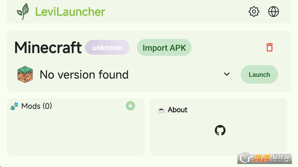
Task: Click the 'unknown' version badge
Action: pyautogui.click(x=107, y=48)
